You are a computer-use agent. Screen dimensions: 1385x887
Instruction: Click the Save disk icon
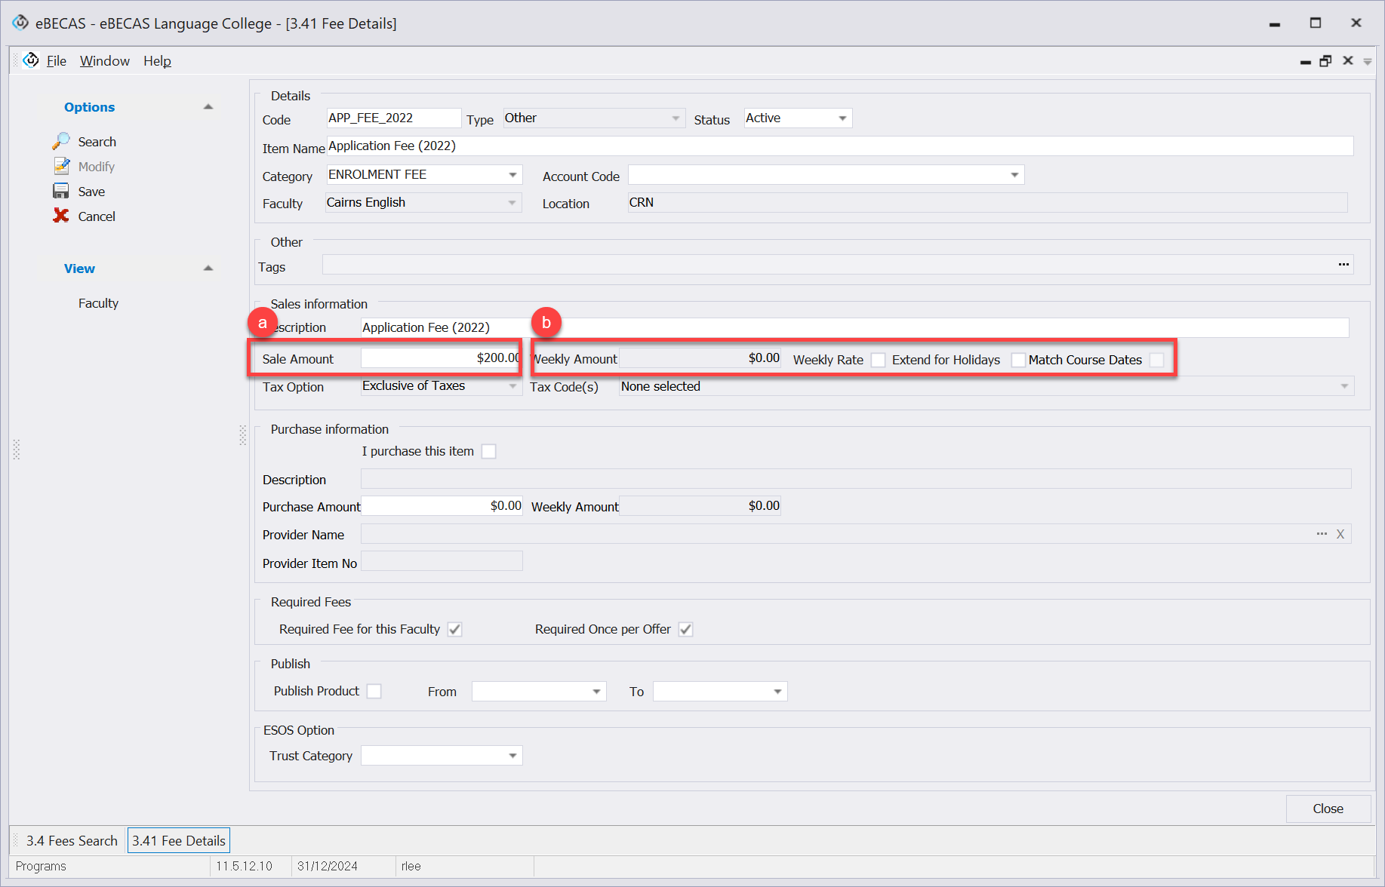click(61, 192)
